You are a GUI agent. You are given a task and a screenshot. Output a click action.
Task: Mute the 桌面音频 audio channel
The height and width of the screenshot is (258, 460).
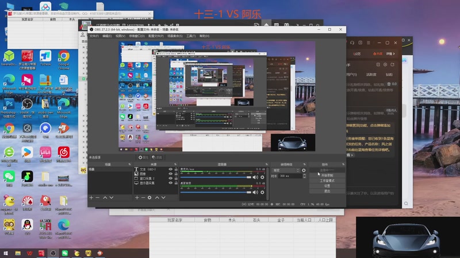[255, 192]
